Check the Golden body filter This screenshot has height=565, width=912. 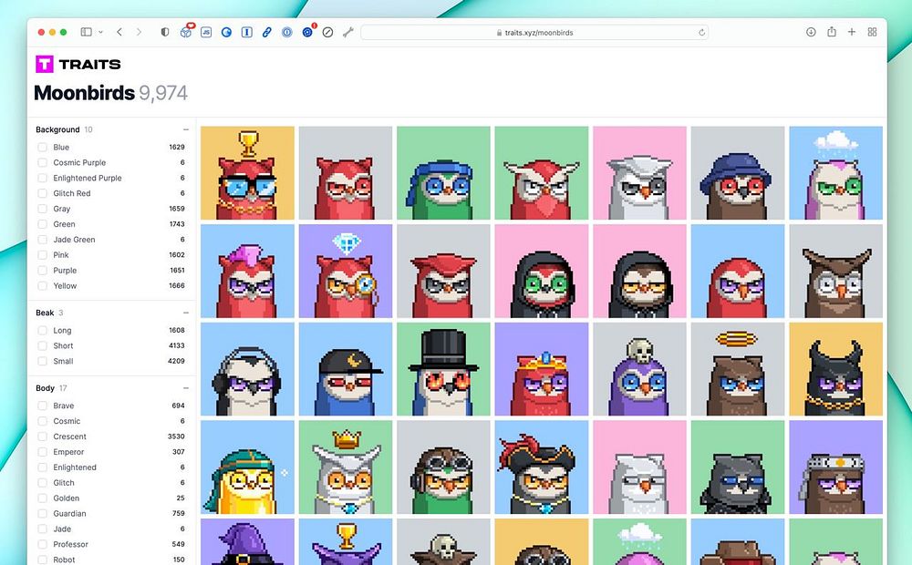click(x=43, y=498)
